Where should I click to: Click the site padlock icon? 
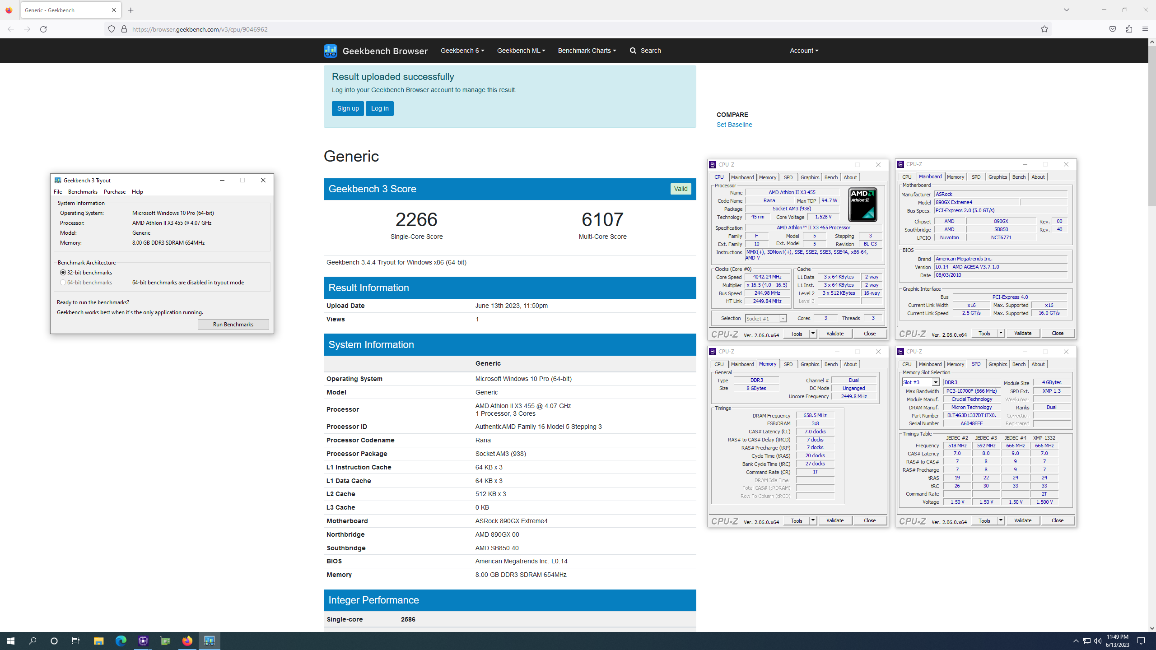point(124,29)
